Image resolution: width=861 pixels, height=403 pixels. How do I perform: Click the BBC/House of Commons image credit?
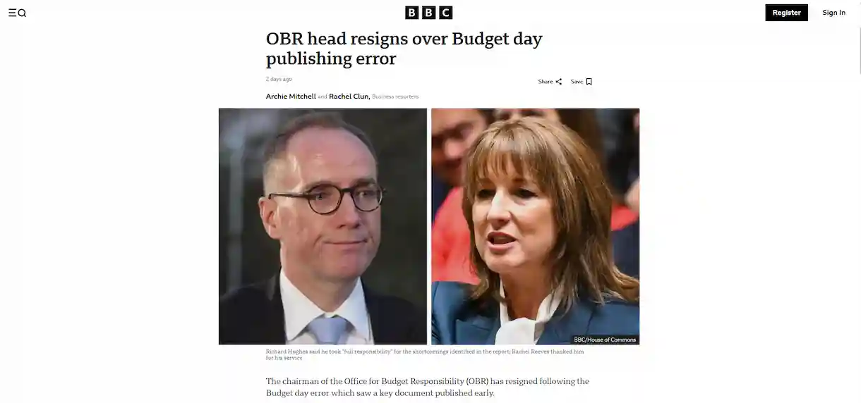[605, 340]
